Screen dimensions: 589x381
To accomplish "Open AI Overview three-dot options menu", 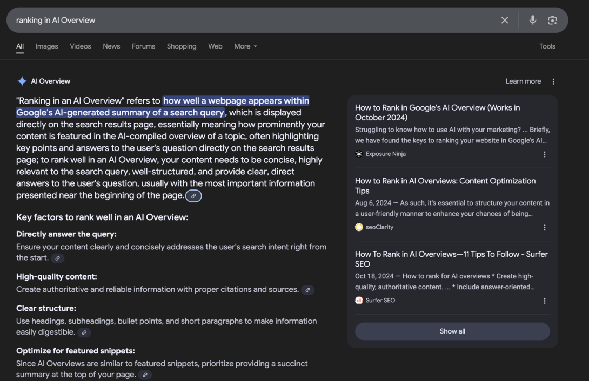I will (553, 81).
